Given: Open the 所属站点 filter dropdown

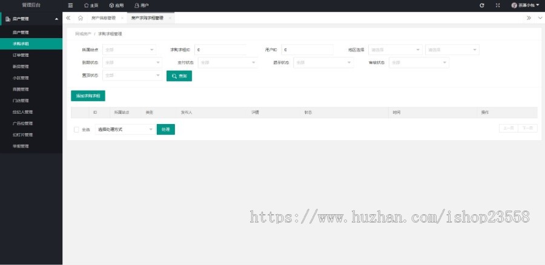Looking at the screenshot, I should click(130, 50).
